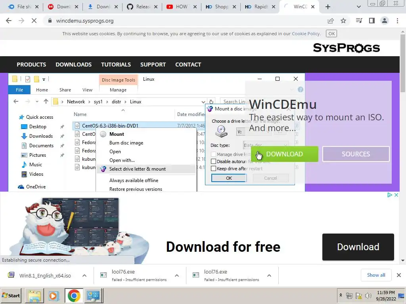Share this page icon in address bar

[331, 21]
